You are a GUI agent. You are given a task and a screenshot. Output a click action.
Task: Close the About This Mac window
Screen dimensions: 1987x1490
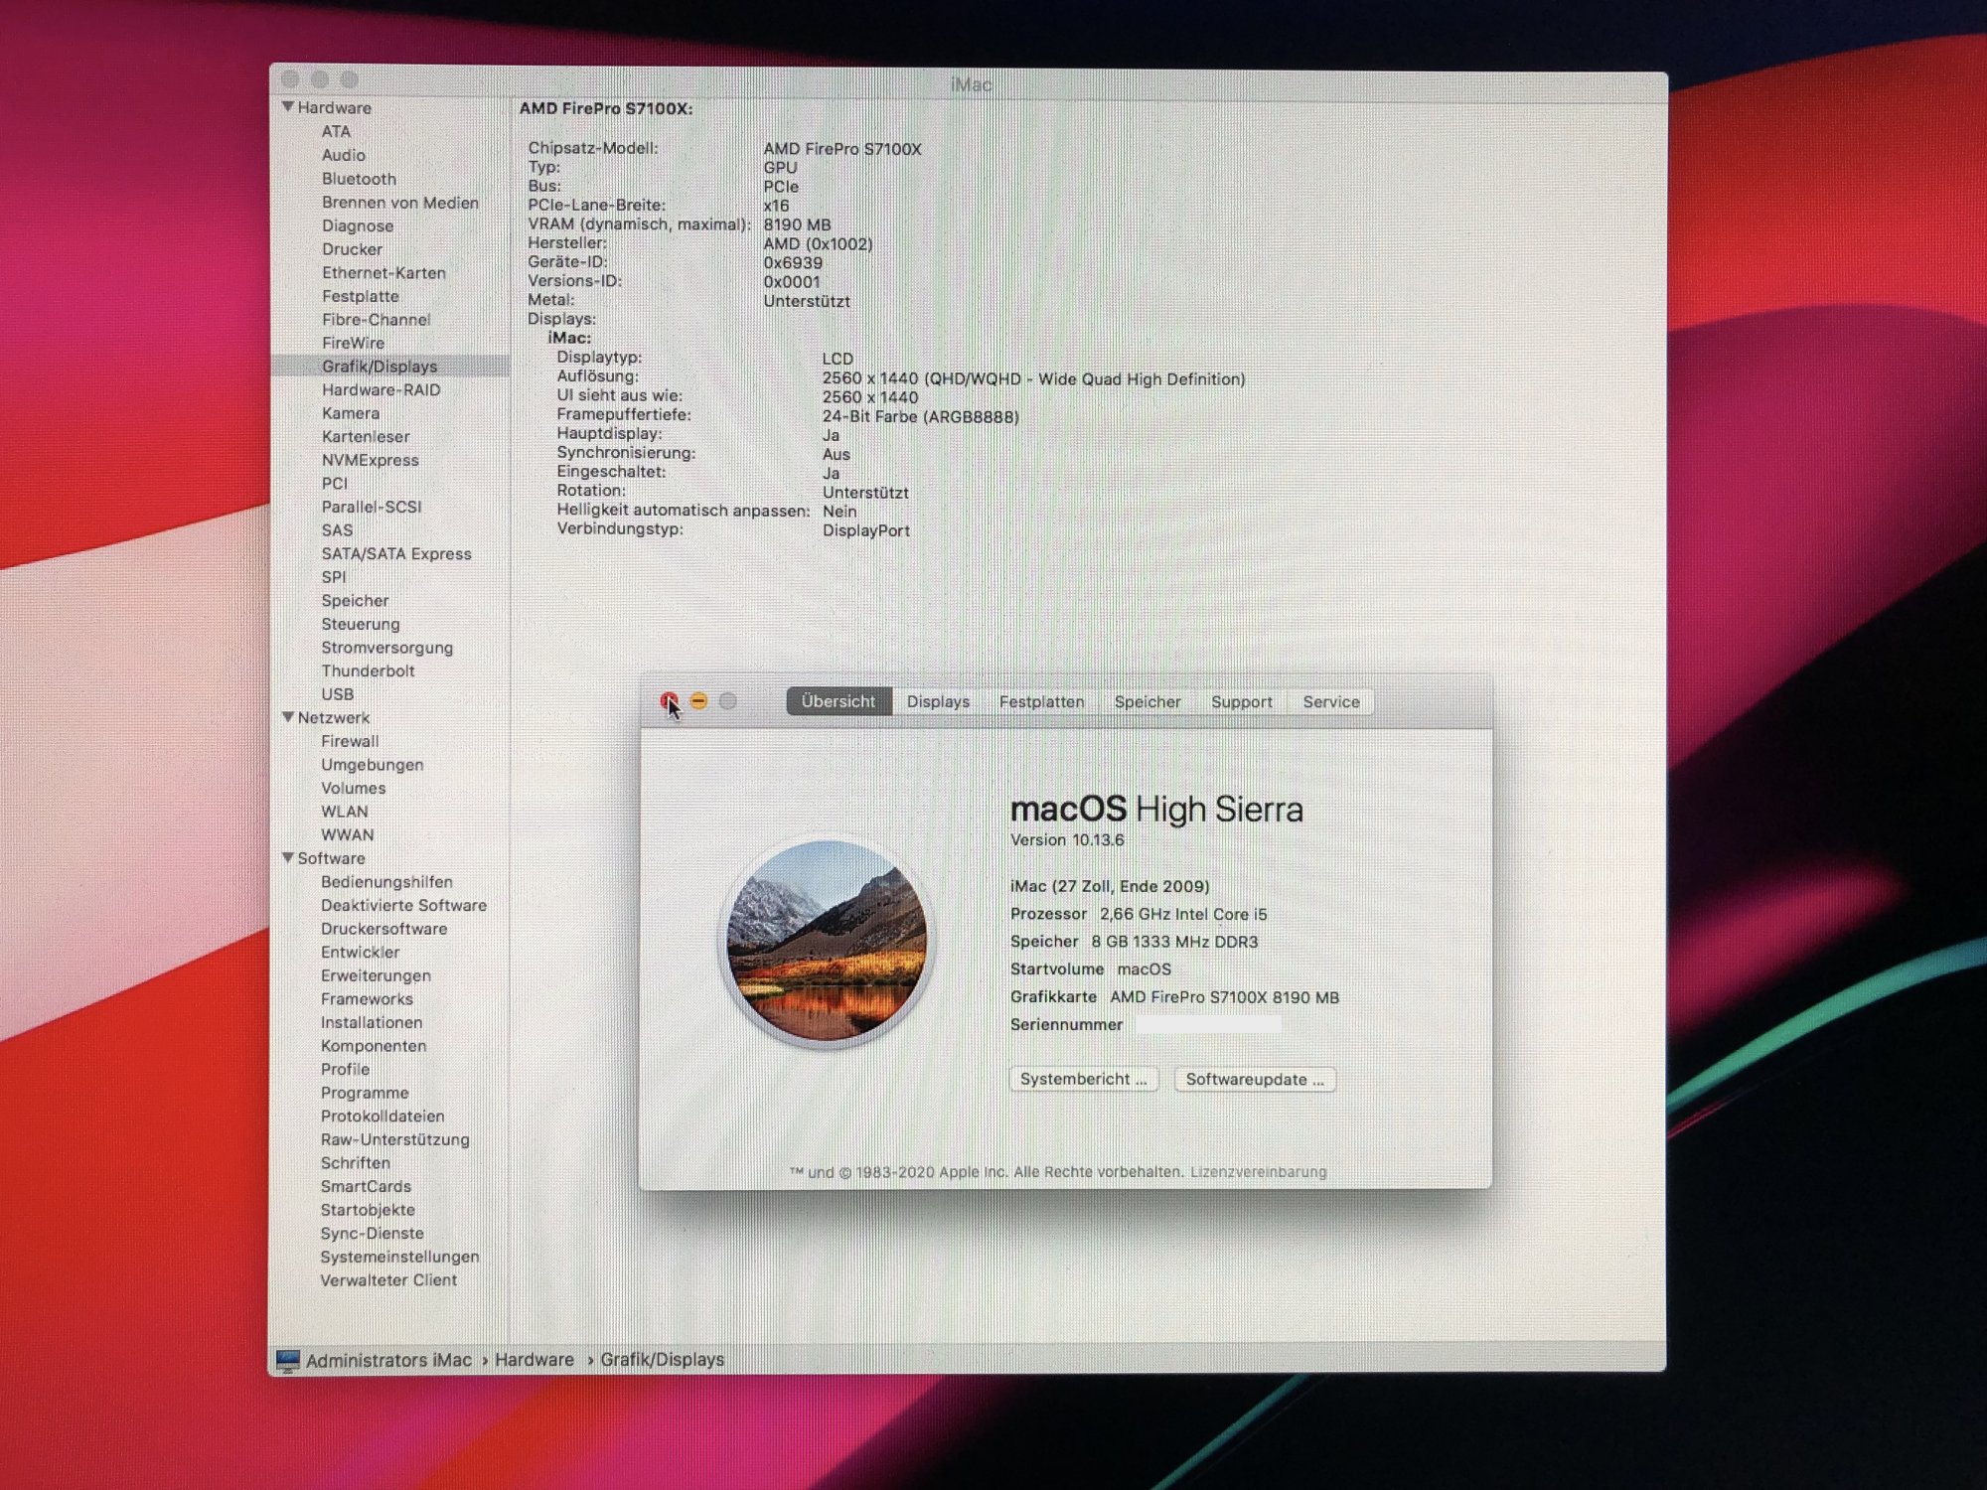point(669,701)
